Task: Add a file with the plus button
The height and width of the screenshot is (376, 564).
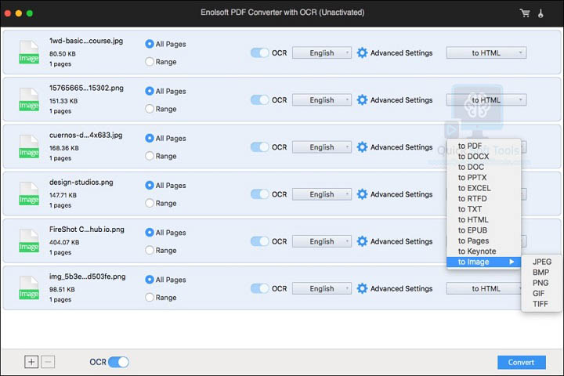Action: tap(31, 362)
